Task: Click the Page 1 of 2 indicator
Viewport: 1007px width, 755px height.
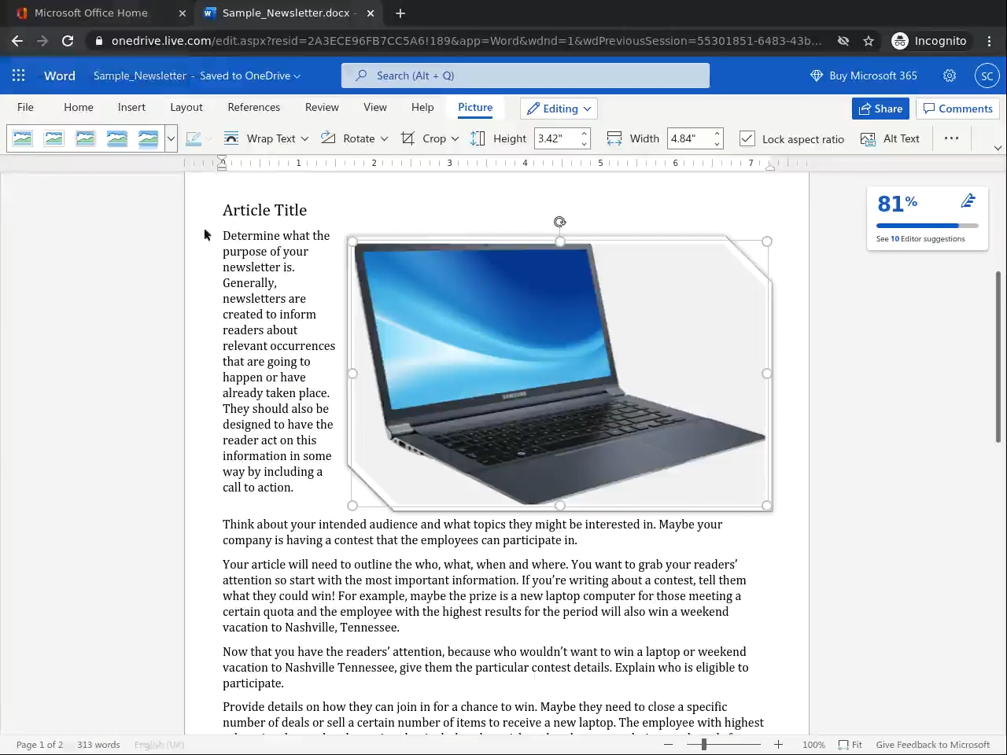Action: pyautogui.click(x=39, y=745)
